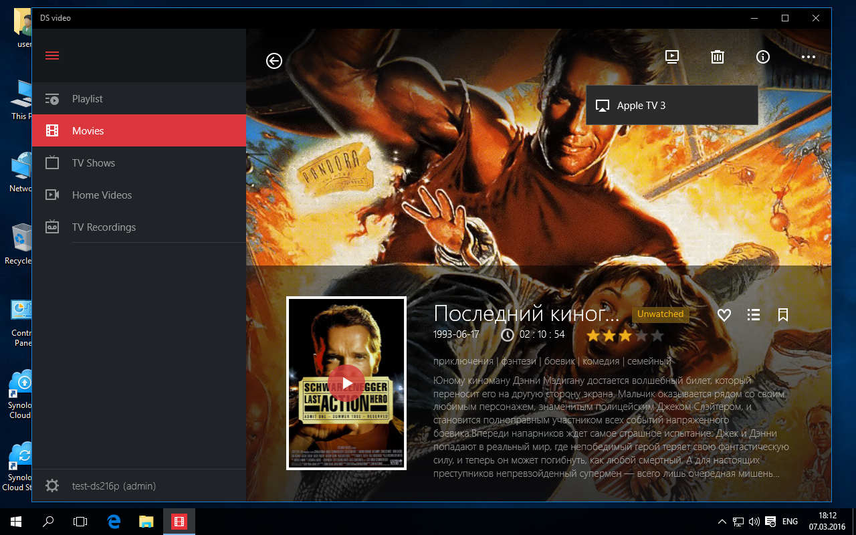Go back with the arrow button

pyautogui.click(x=274, y=61)
